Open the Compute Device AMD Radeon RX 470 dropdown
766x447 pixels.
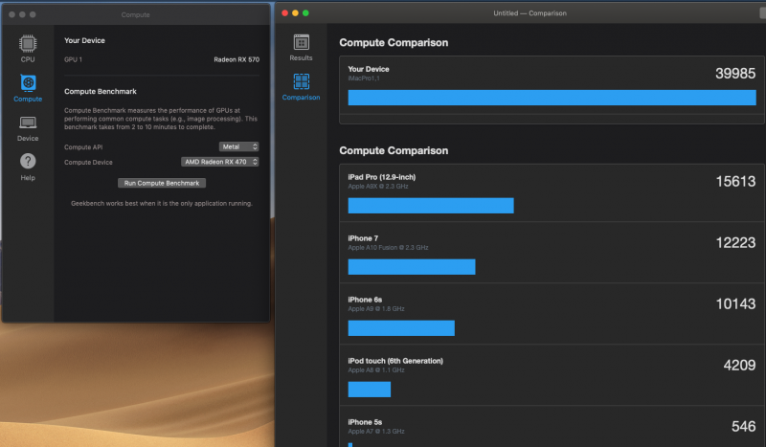coord(220,162)
